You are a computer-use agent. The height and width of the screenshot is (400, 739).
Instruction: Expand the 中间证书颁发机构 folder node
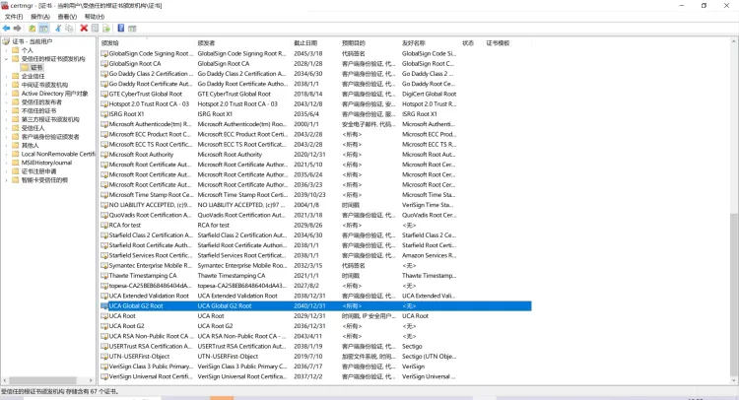pos(4,85)
